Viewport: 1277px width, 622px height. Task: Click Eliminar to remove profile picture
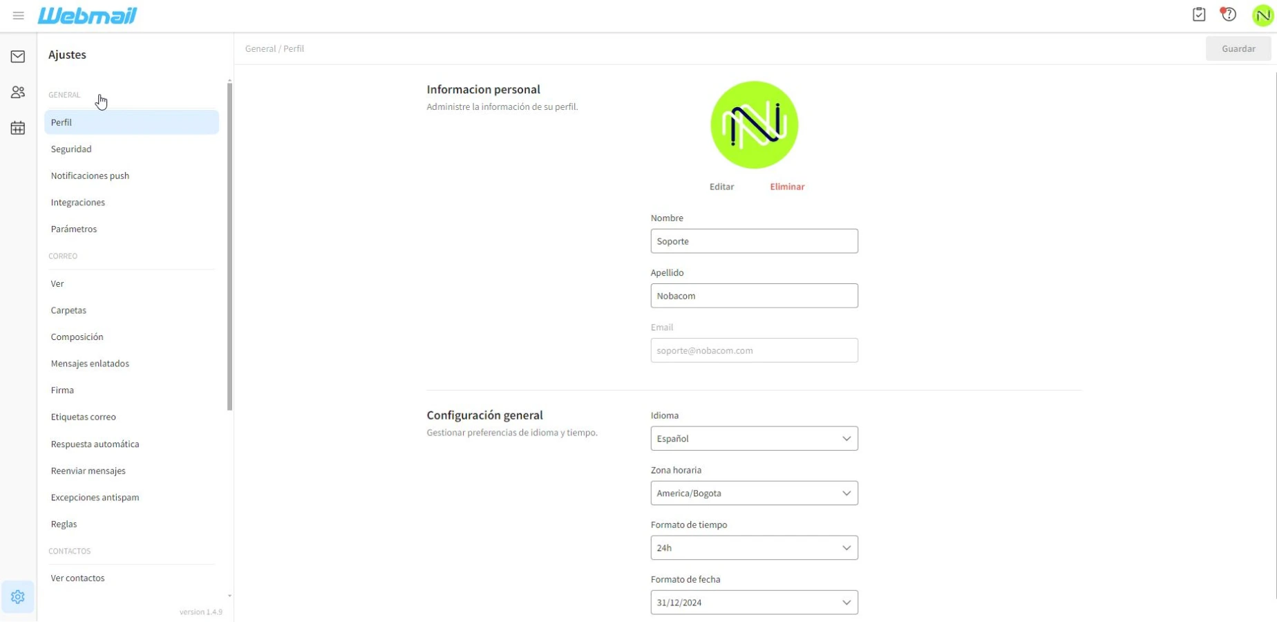click(787, 187)
